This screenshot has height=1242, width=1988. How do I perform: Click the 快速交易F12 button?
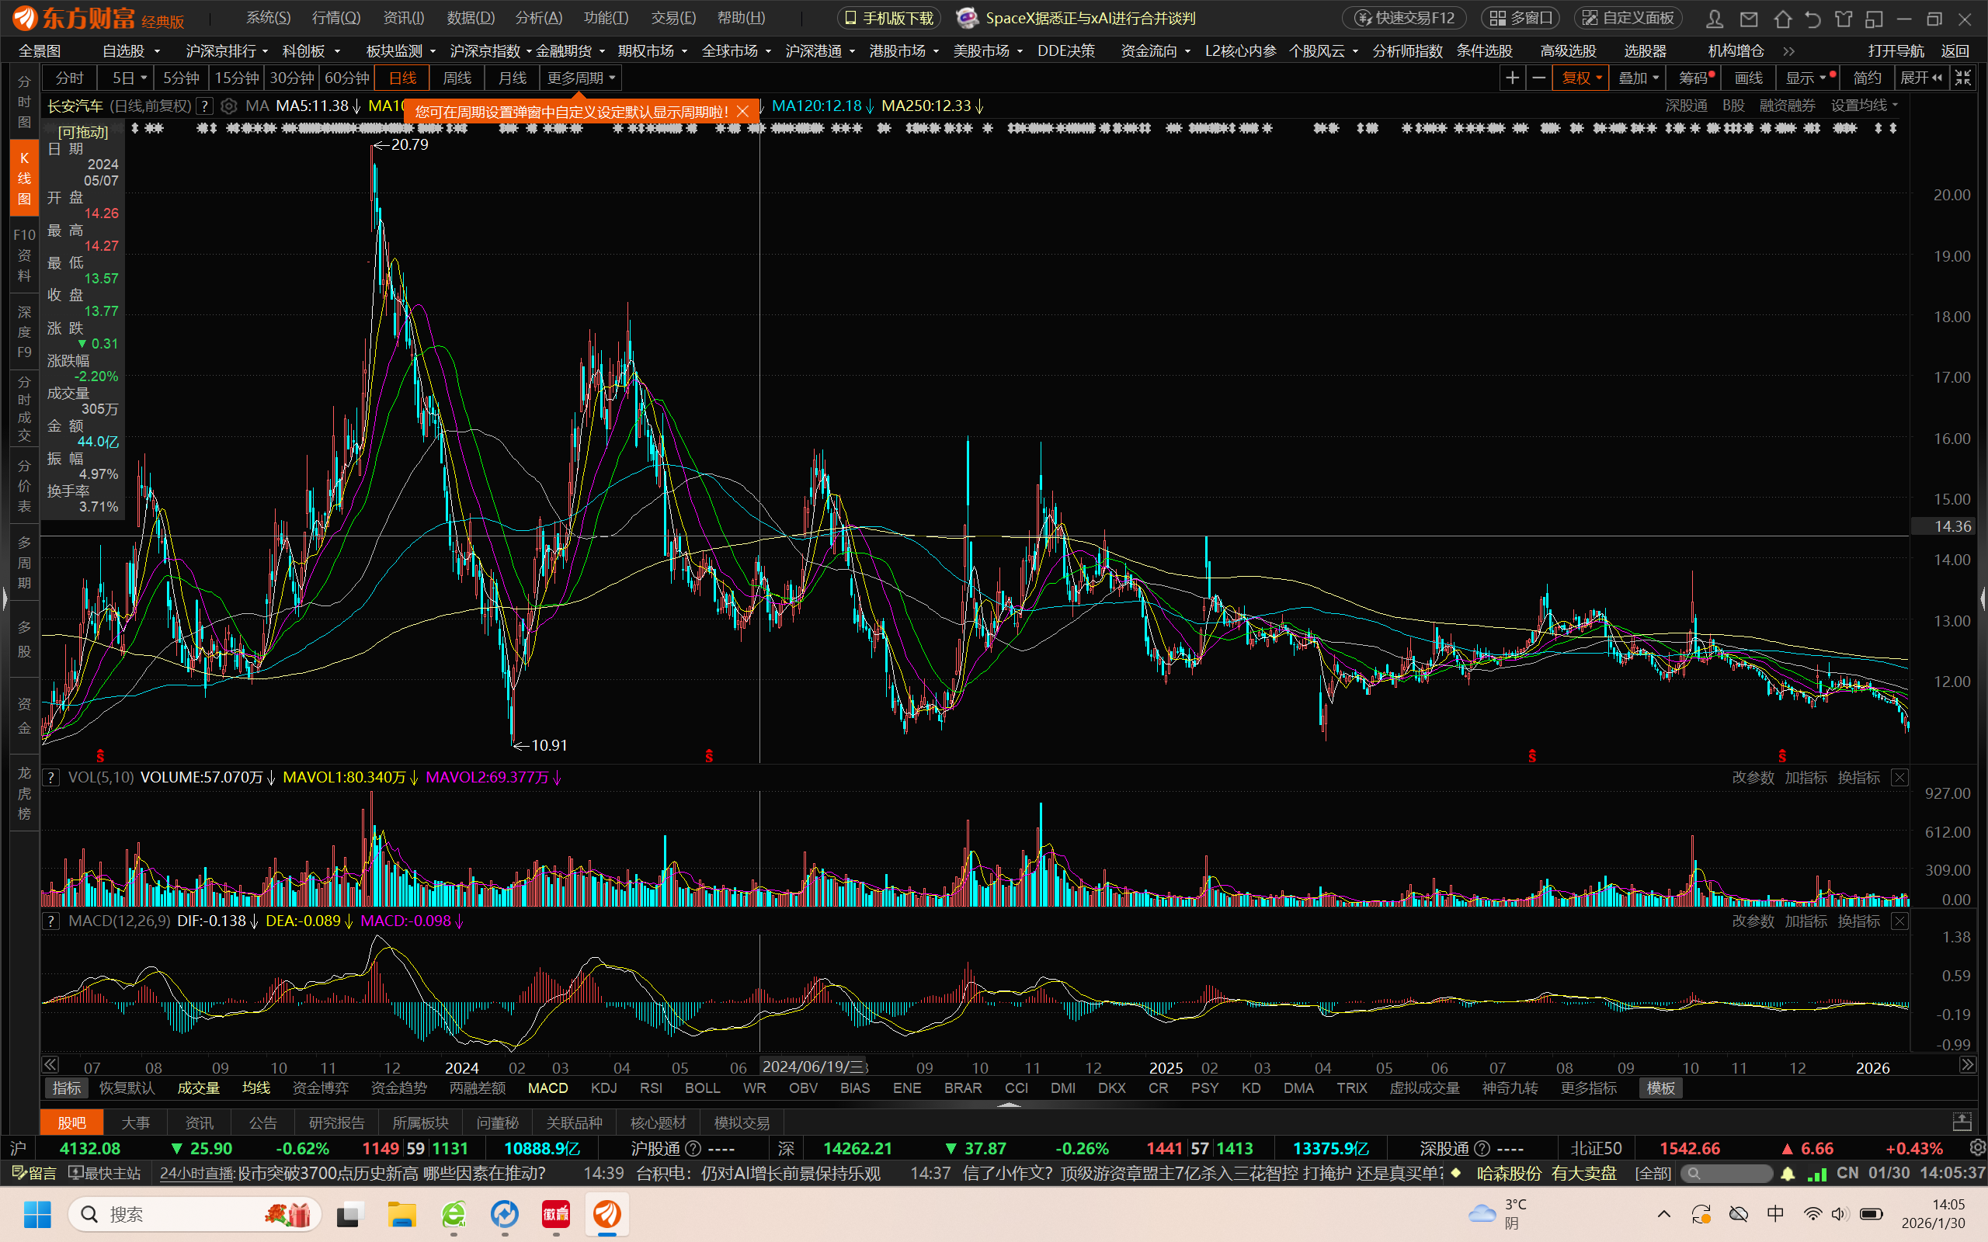point(1405,18)
